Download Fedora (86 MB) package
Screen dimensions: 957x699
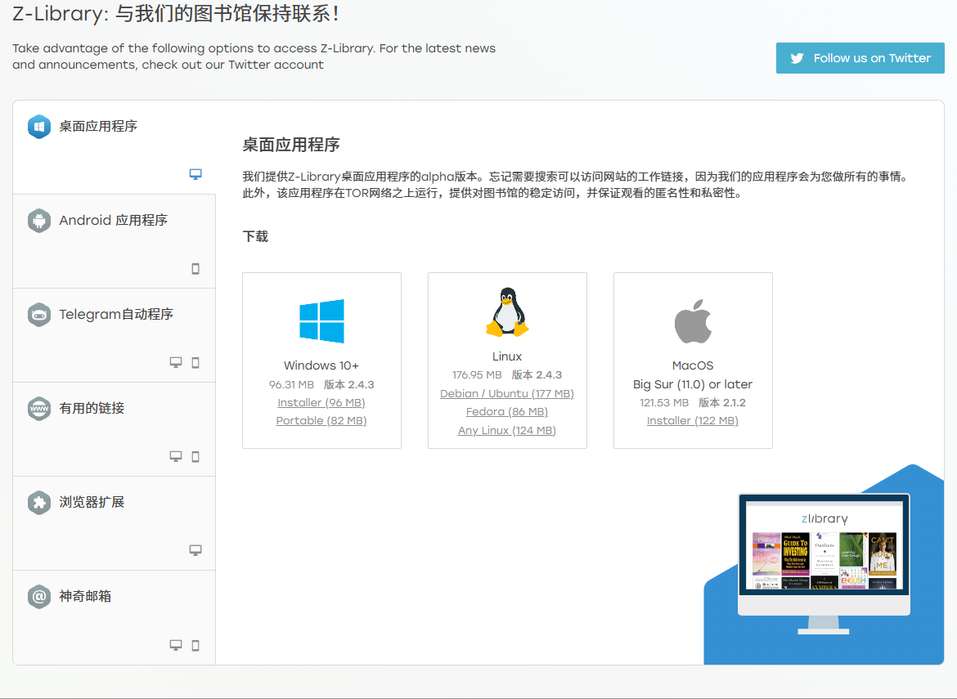tap(507, 412)
